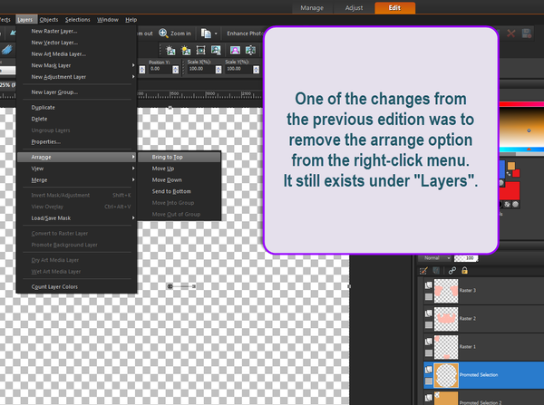The height and width of the screenshot is (405, 544).
Task: Swap foreground and background colors
Action: pos(509,173)
